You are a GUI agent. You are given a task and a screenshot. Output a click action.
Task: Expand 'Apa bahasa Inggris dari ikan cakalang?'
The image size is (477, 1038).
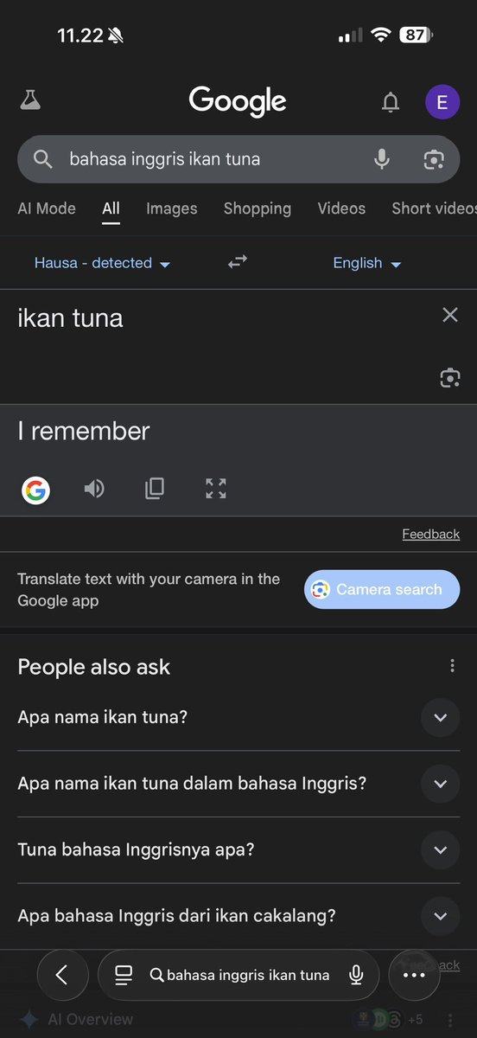point(238,916)
